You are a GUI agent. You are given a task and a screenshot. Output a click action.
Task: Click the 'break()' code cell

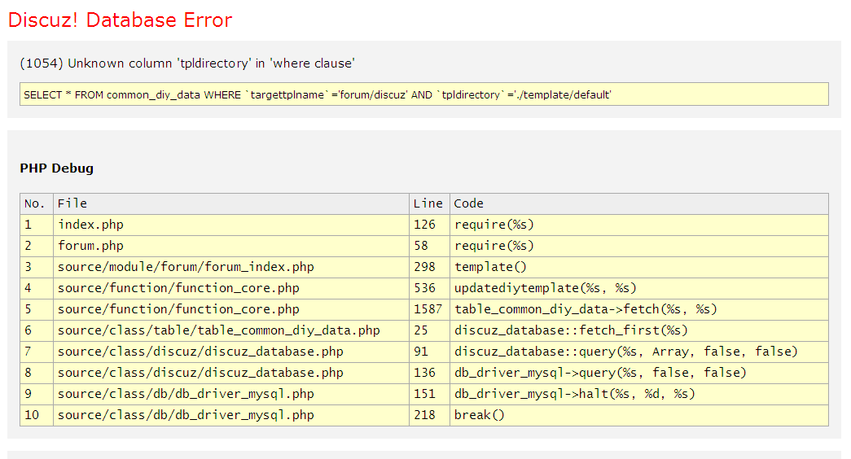pos(639,415)
